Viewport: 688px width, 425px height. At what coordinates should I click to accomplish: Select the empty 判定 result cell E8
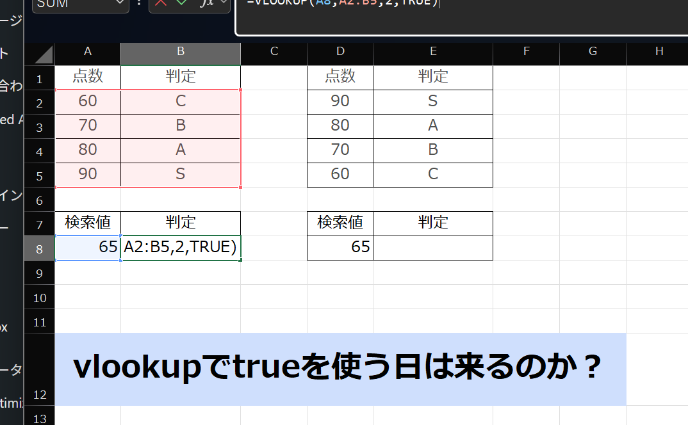(x=433, y=246)
